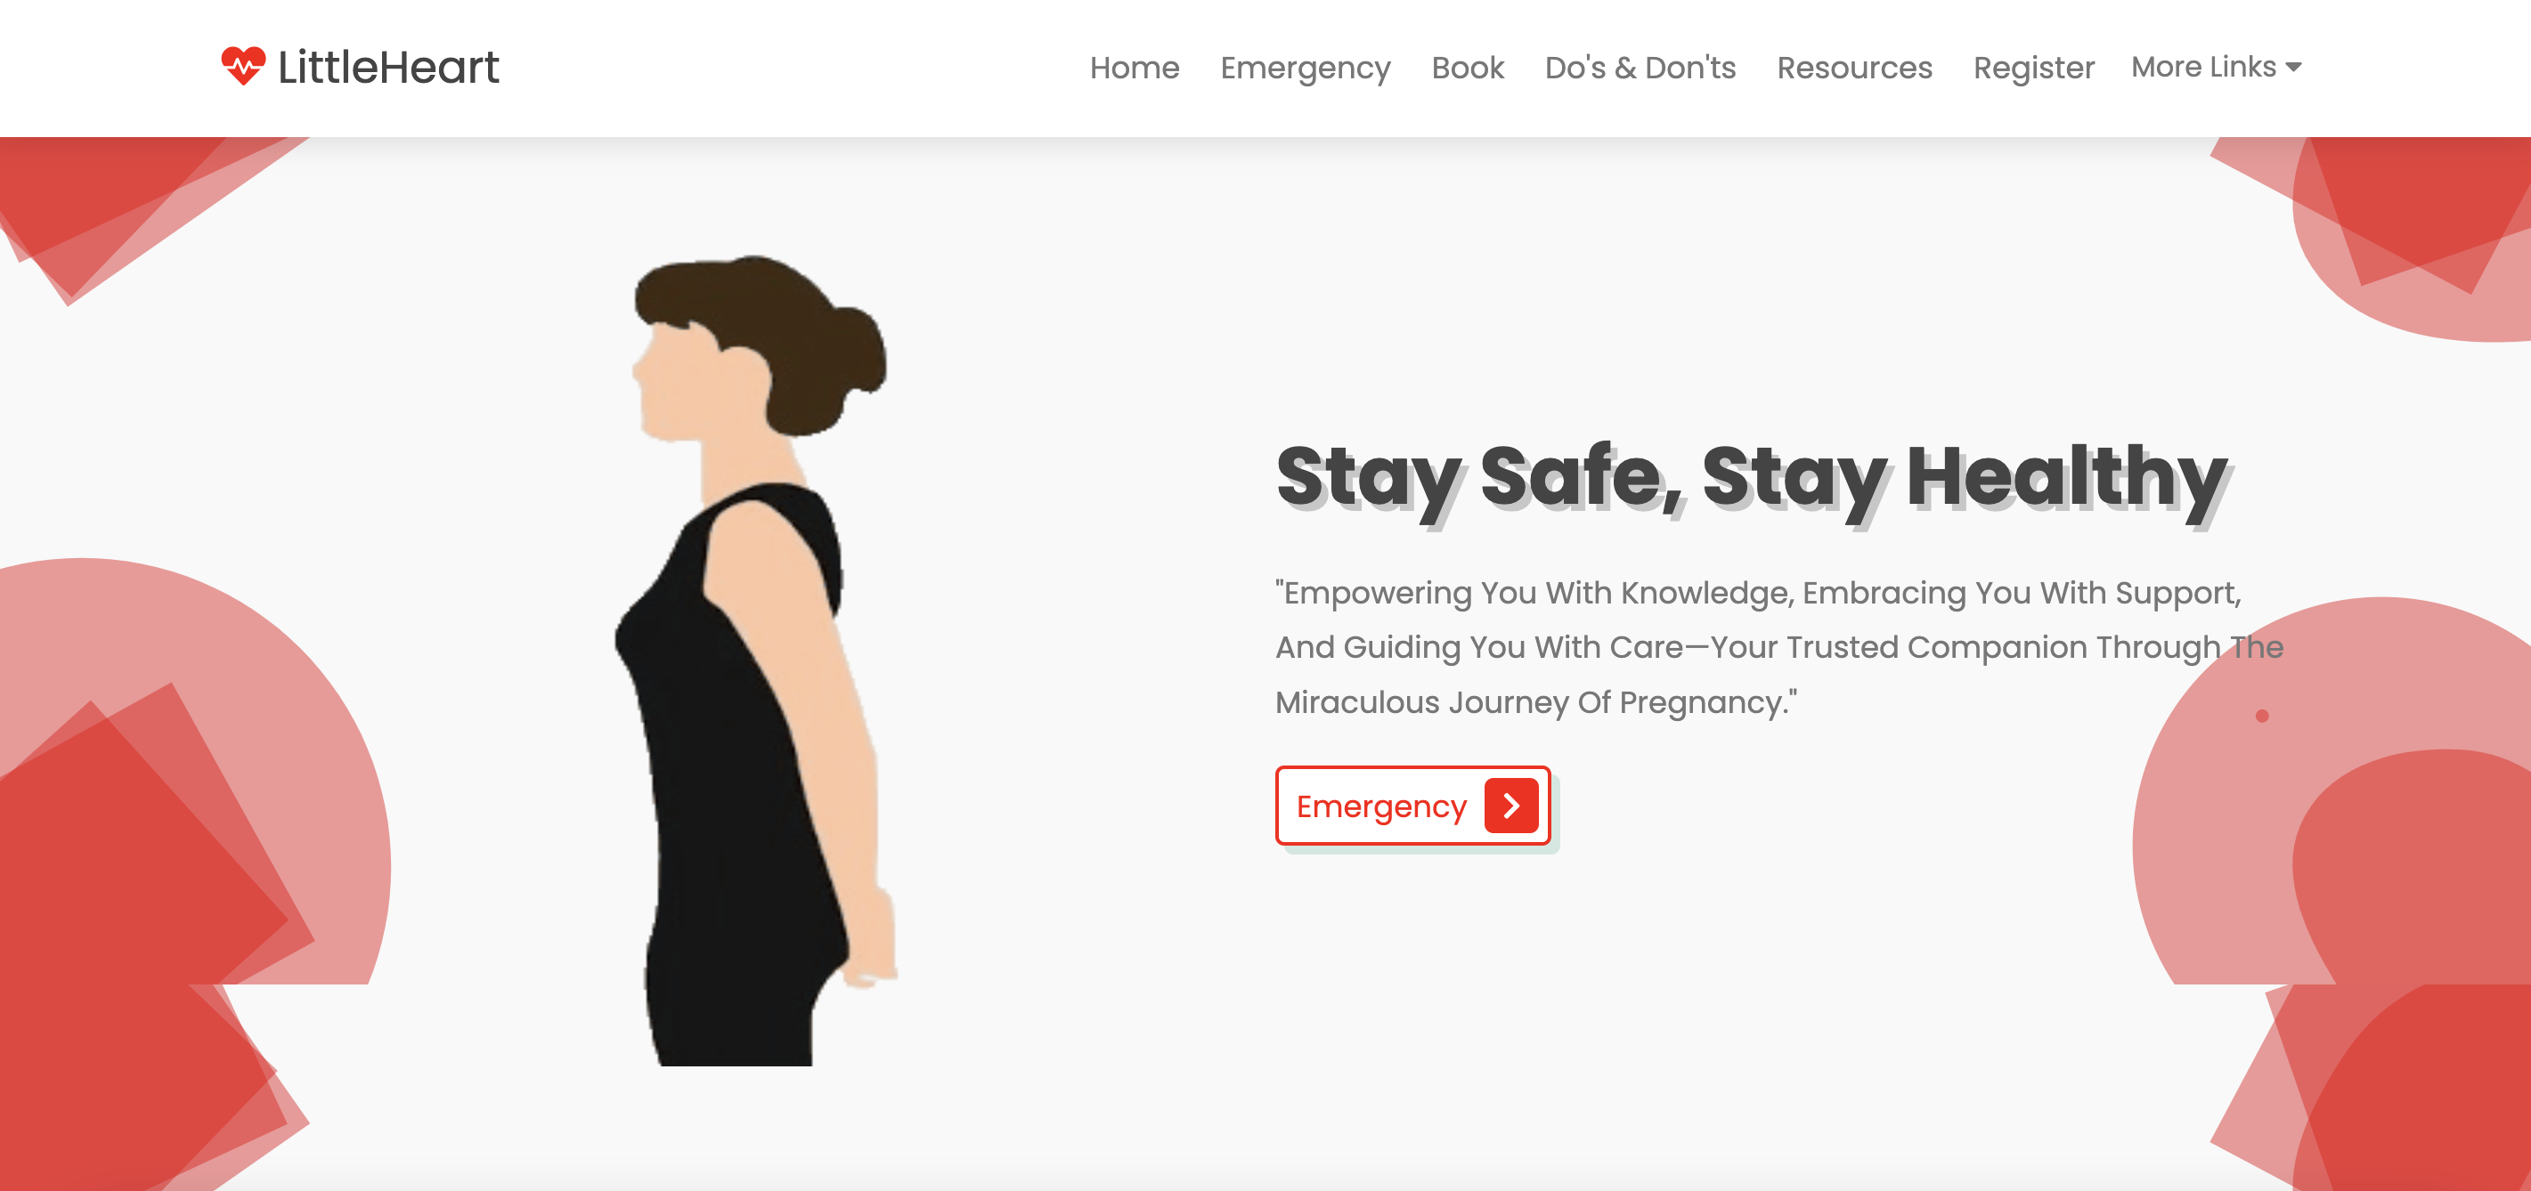Click the LittleHeart brand name
2531x1191 pixels.
pyautogui.click(x=389, y=67)
